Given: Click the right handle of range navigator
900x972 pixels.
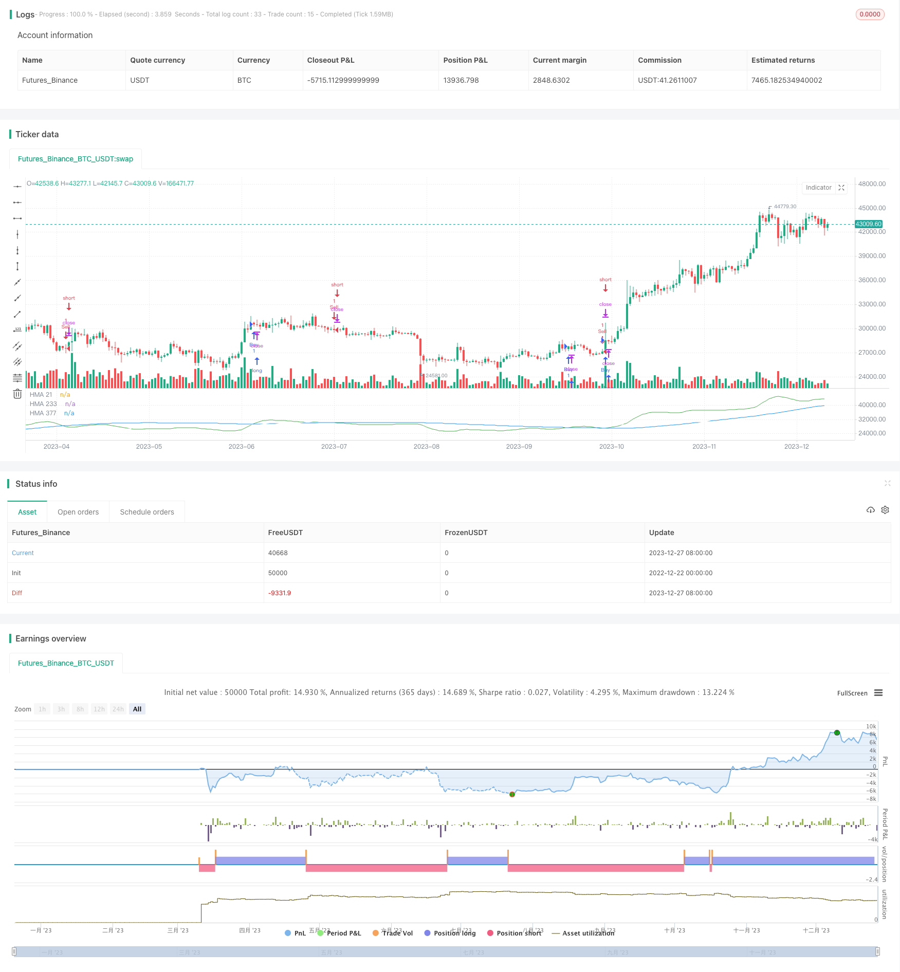Looking at the screenshot, I should 878,951.
